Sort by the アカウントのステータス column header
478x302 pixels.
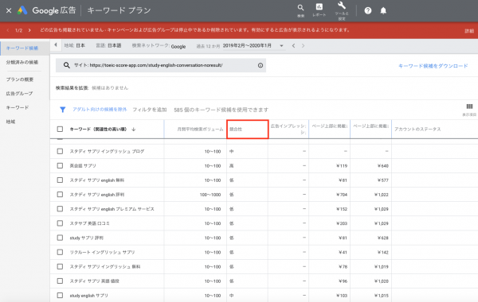pos(417,130)
